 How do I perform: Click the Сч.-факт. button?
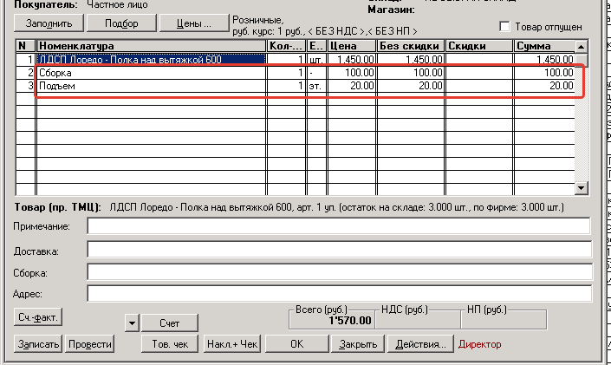(x=38, y=318)
